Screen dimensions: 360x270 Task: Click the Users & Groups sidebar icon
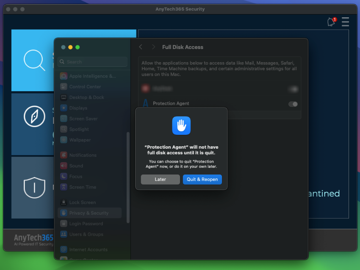[64, 234]
